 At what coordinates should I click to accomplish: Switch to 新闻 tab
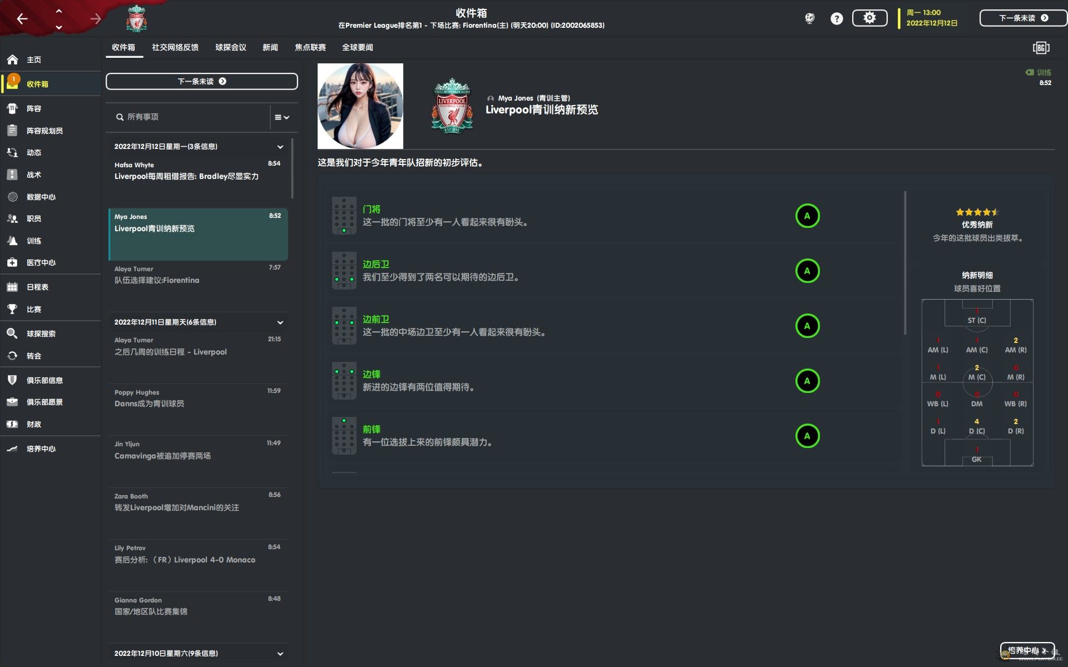click(270, 47)
